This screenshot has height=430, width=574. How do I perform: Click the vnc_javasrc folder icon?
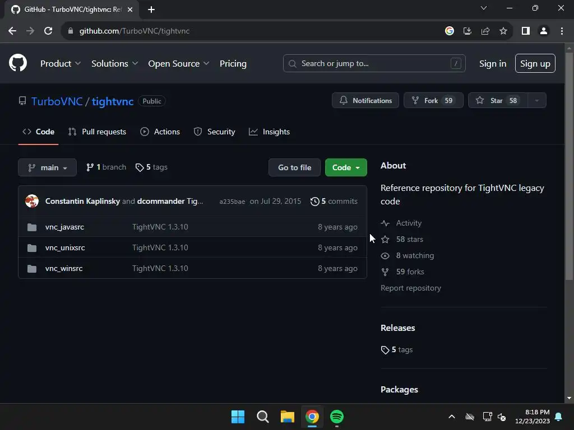(x=32, y=227)
